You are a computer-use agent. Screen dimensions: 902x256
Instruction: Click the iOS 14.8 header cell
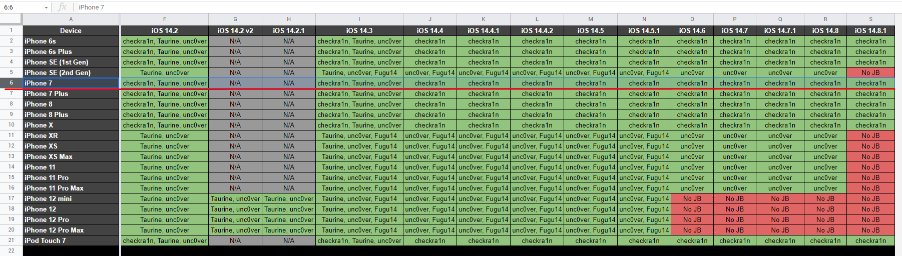825,30
